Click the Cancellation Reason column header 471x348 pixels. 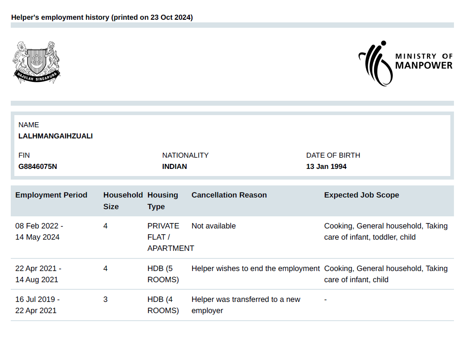point(229,195)
